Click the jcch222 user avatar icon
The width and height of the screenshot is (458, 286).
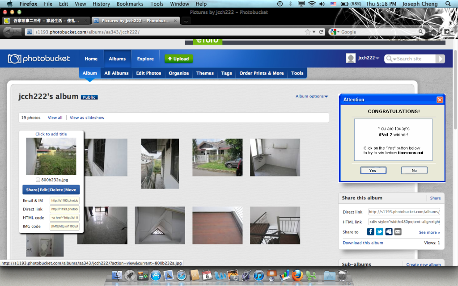click(x=351, y=59)
